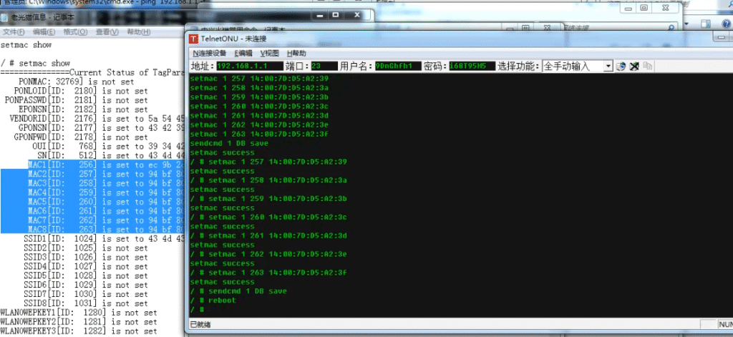
Task: Focus the 端口 field showing 23
Action: click(324, 66)
